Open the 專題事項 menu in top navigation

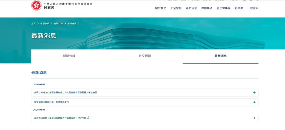pos(207,8)
